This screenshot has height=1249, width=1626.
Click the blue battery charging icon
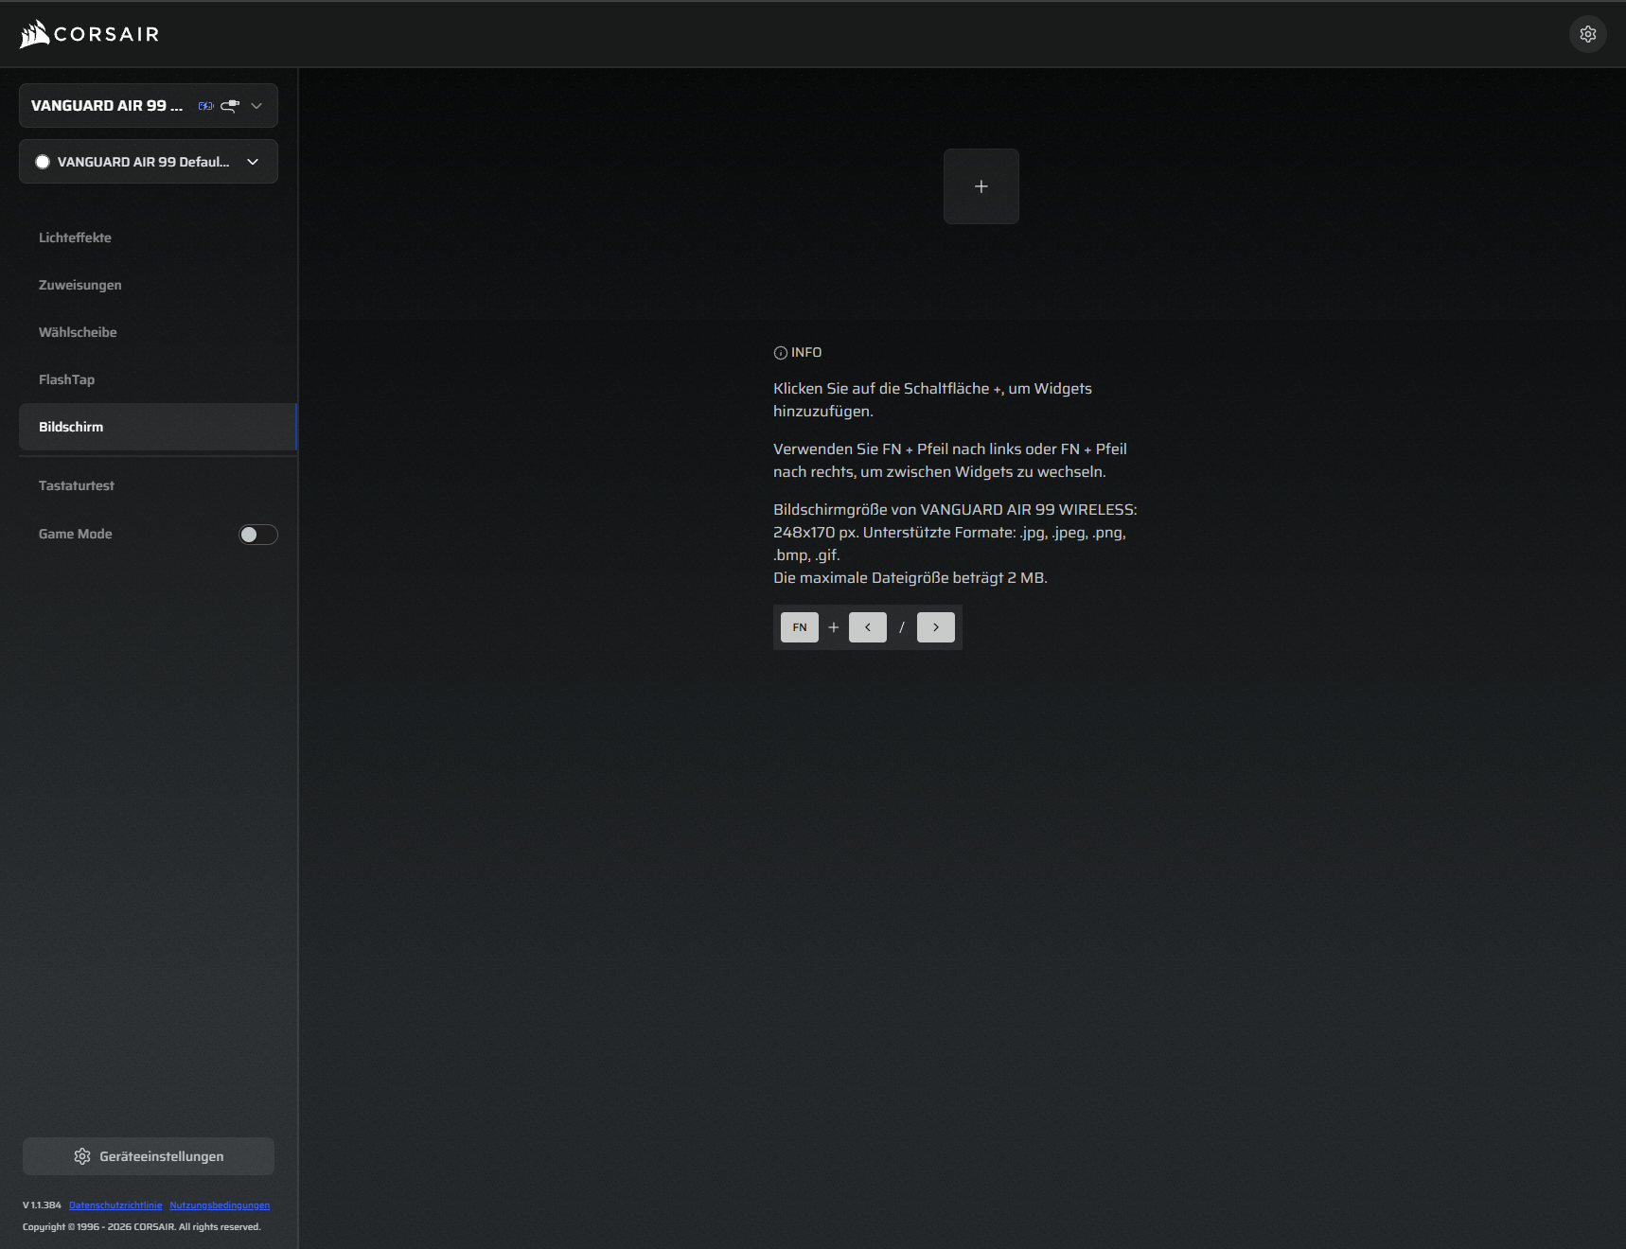(205, 106)
